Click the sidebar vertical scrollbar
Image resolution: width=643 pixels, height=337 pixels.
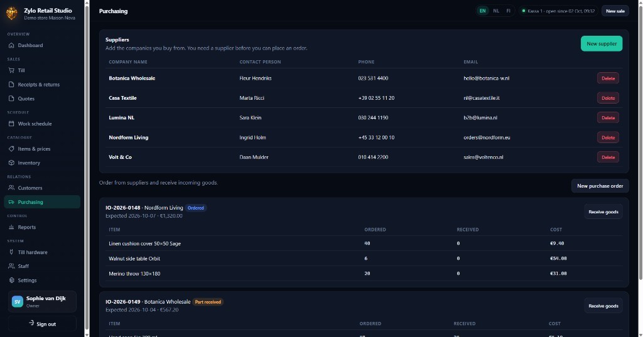click(87, 168)
